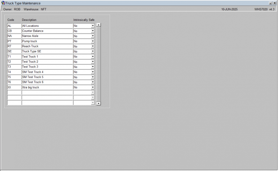
Task: Click the Test Truck 1 description field
Action: tap(47, 56)
